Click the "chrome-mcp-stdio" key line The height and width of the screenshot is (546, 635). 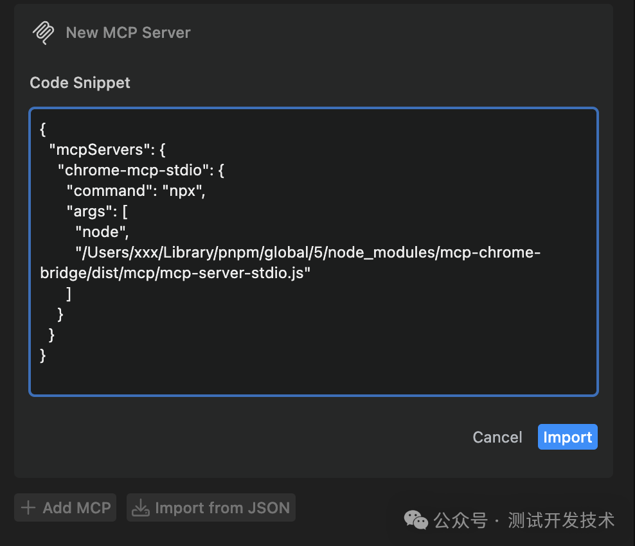141,170
